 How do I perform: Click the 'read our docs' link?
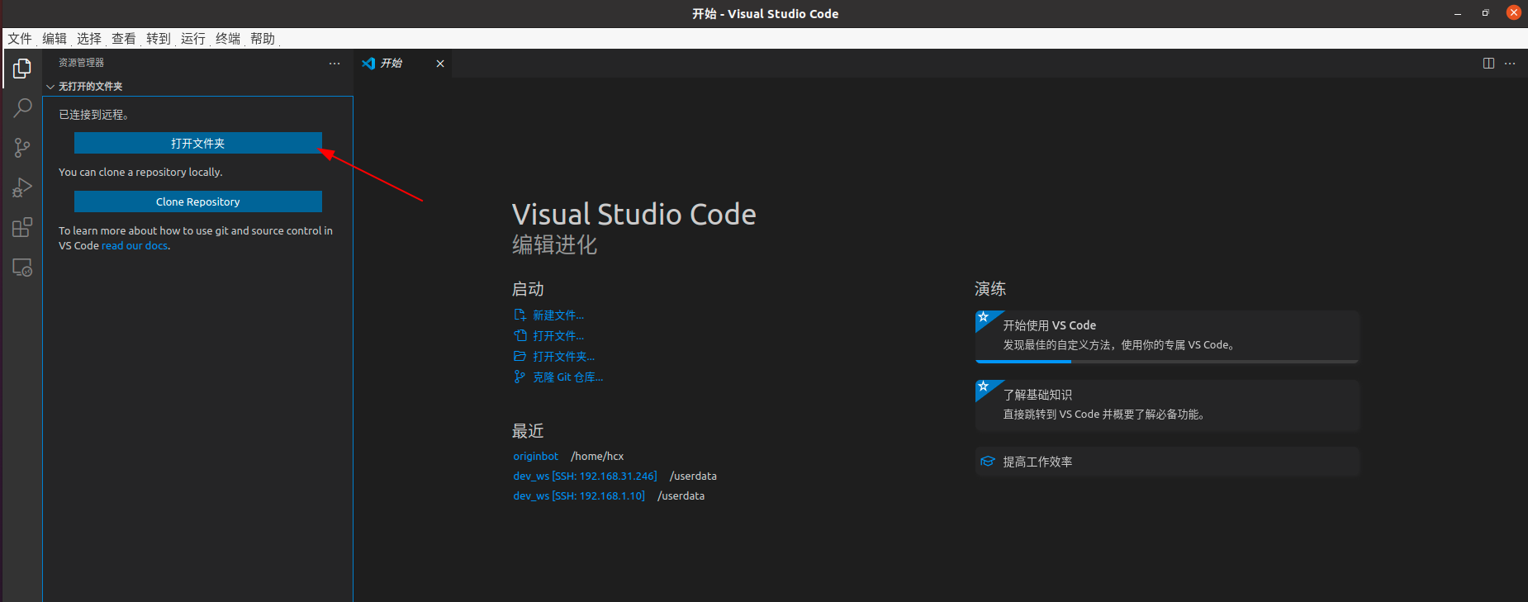pos(135,246)
